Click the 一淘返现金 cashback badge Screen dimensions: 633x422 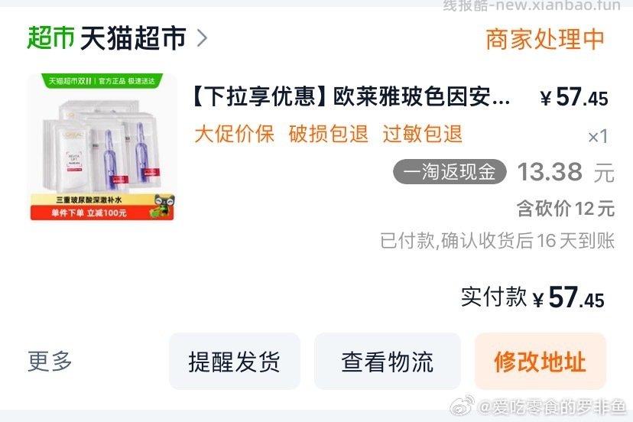point(450,172)
